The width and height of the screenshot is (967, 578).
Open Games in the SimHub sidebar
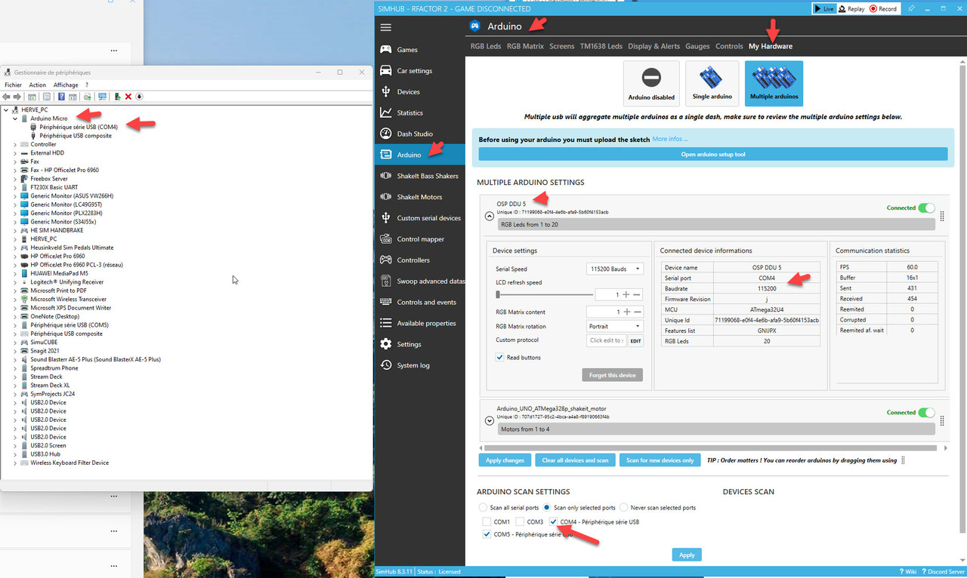(420, 50)
